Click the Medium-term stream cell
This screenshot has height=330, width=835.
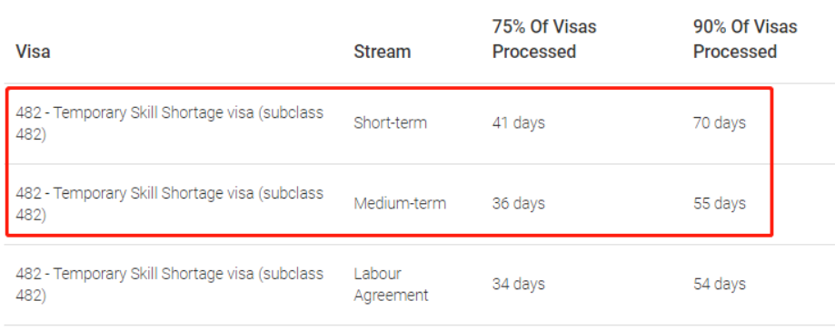click(400, 204)
